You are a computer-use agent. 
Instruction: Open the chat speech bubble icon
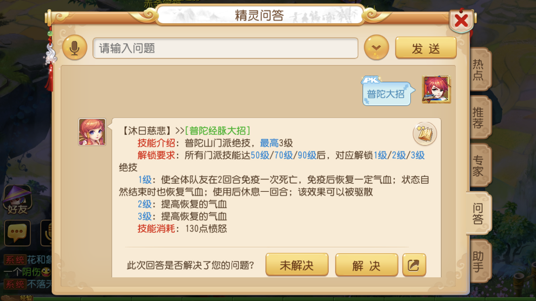click(17, 233)
